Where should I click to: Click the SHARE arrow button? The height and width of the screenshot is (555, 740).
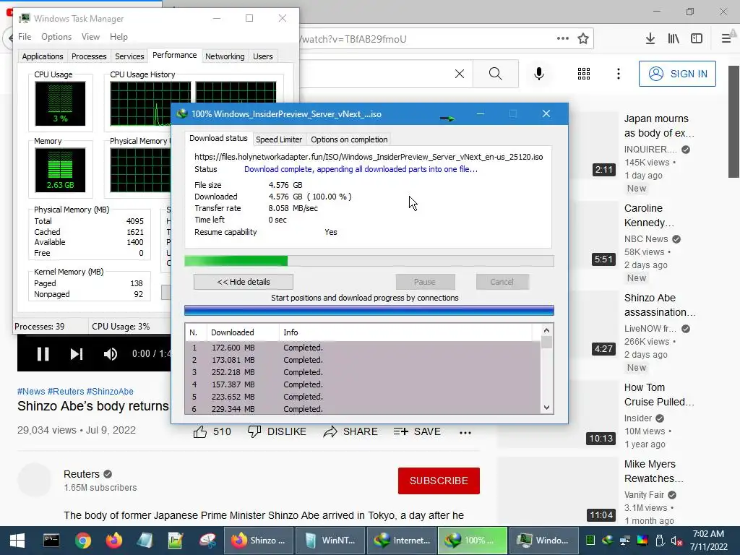coord(350,432)
